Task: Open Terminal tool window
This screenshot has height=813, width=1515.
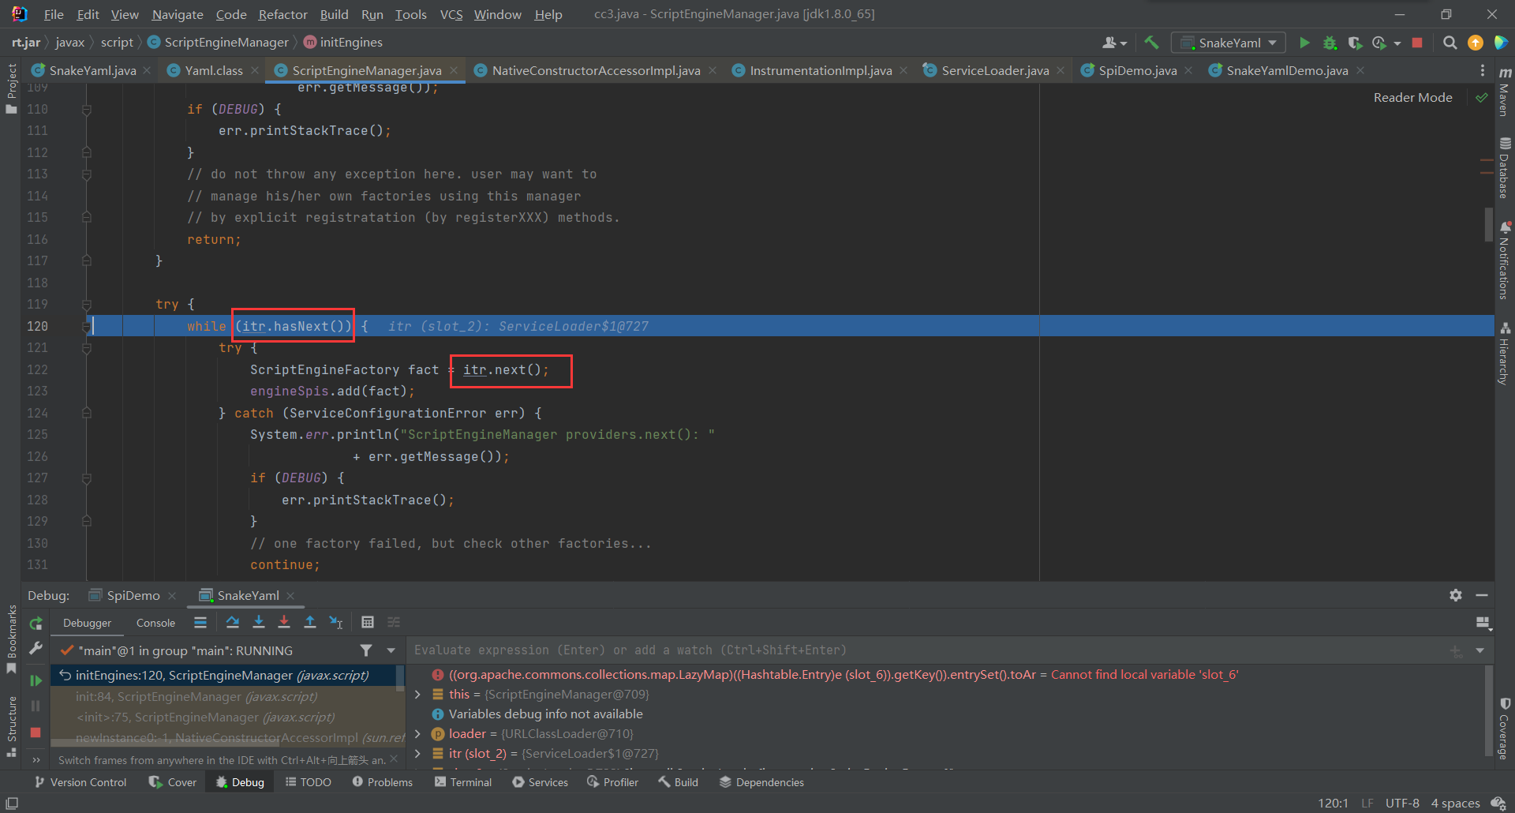Action: (463, 782)
